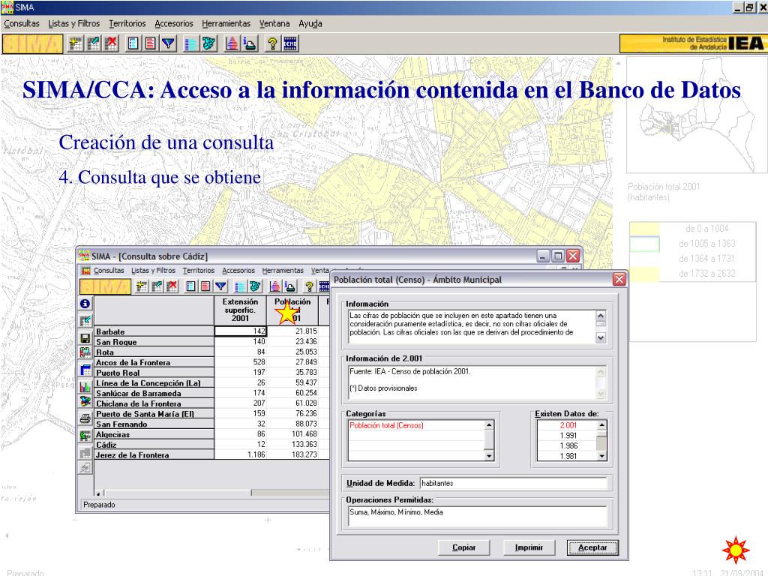The width and height of the screenshot is (768, 576).
Task: Select year 1.981 in Existen Datos de
Action: pyautogui.click(x=568, y=456)
